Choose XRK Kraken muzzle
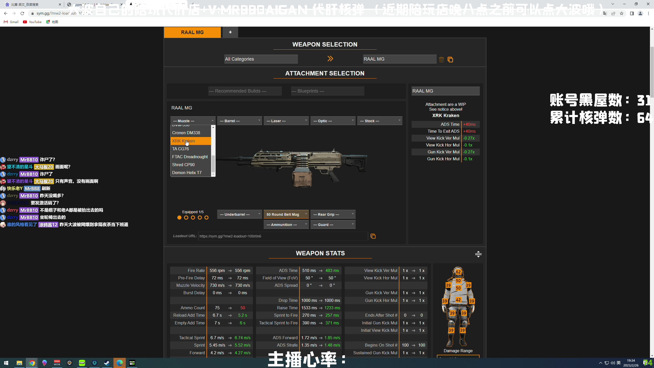The width and height of the screenshot is (654, 368). click(191, 141)
